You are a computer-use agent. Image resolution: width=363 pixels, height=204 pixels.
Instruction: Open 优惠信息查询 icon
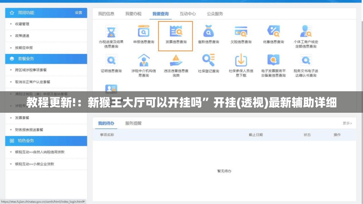click(x=273, y=31)
